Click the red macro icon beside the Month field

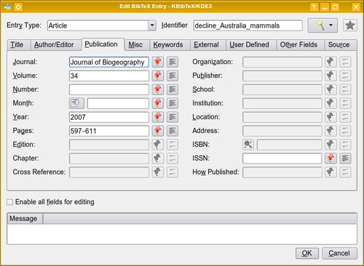pos(158,103)
